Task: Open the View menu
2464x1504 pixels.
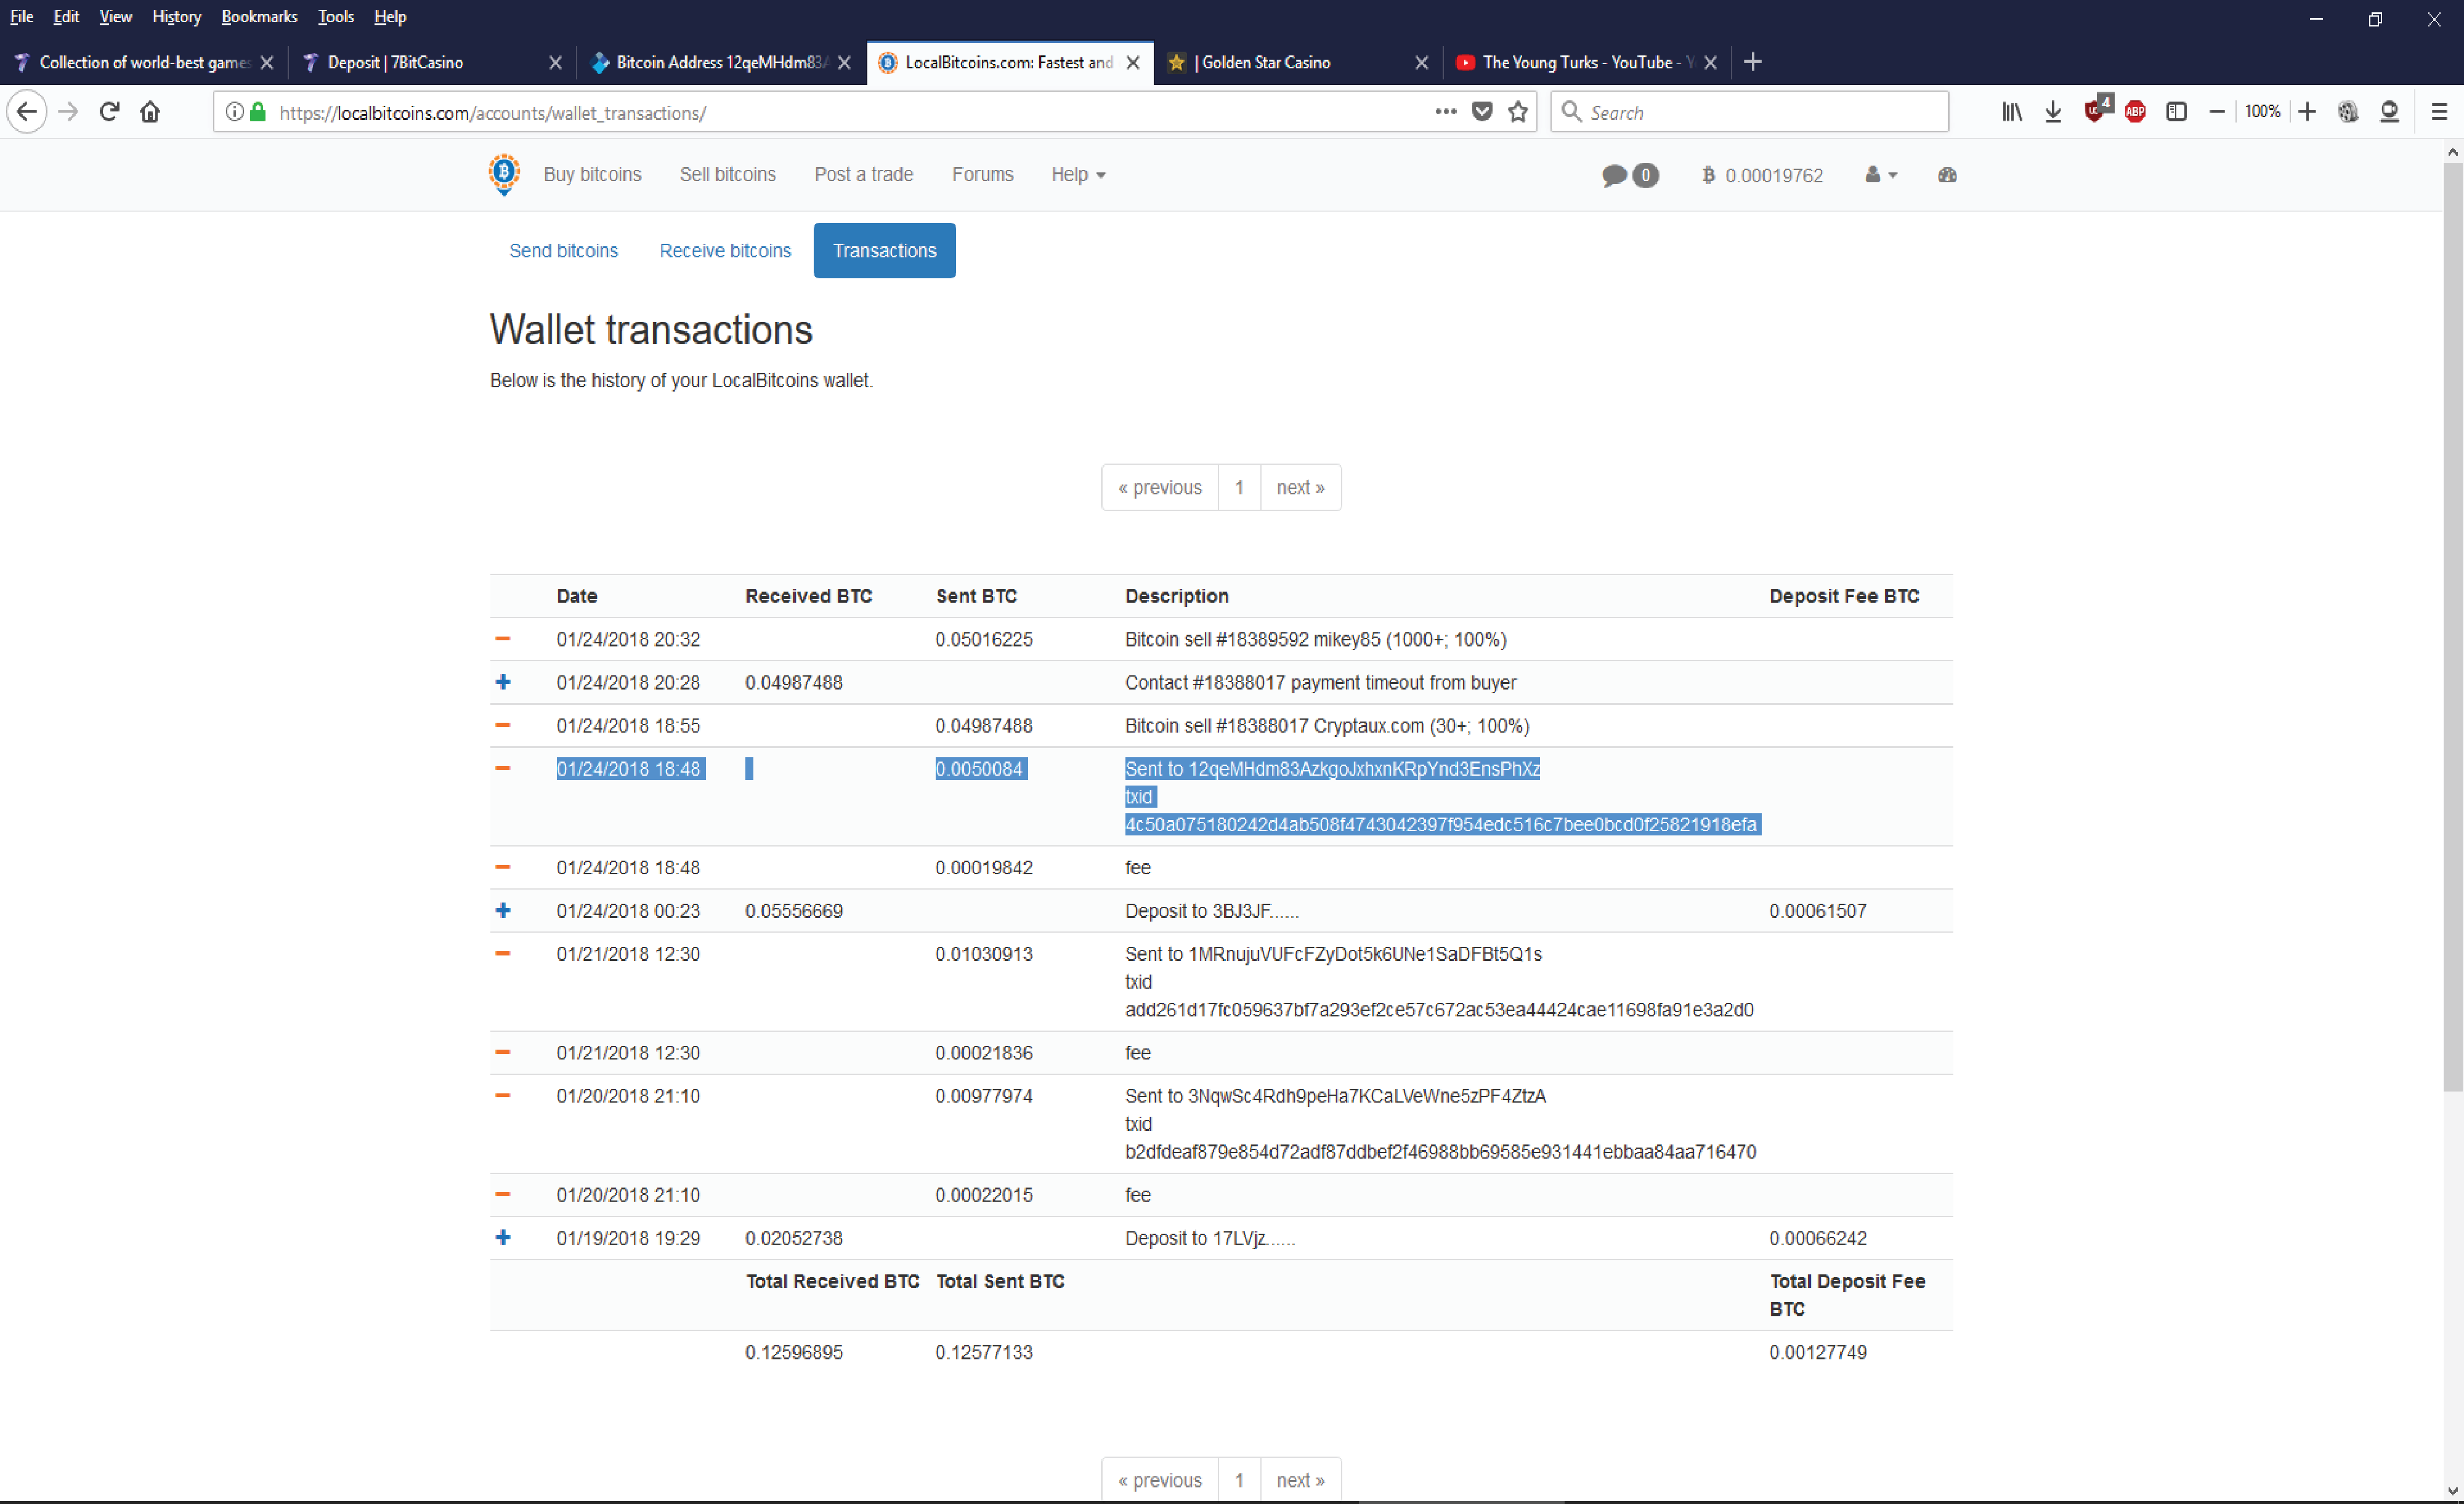Action: [x=115, y=17]
